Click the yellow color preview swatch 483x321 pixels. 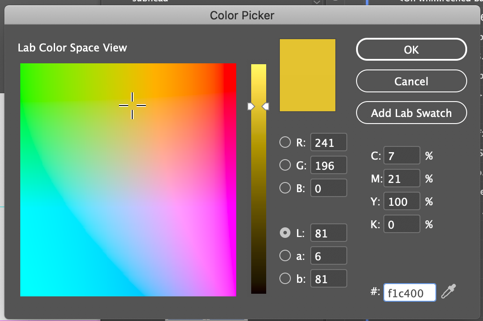[307, 75]
